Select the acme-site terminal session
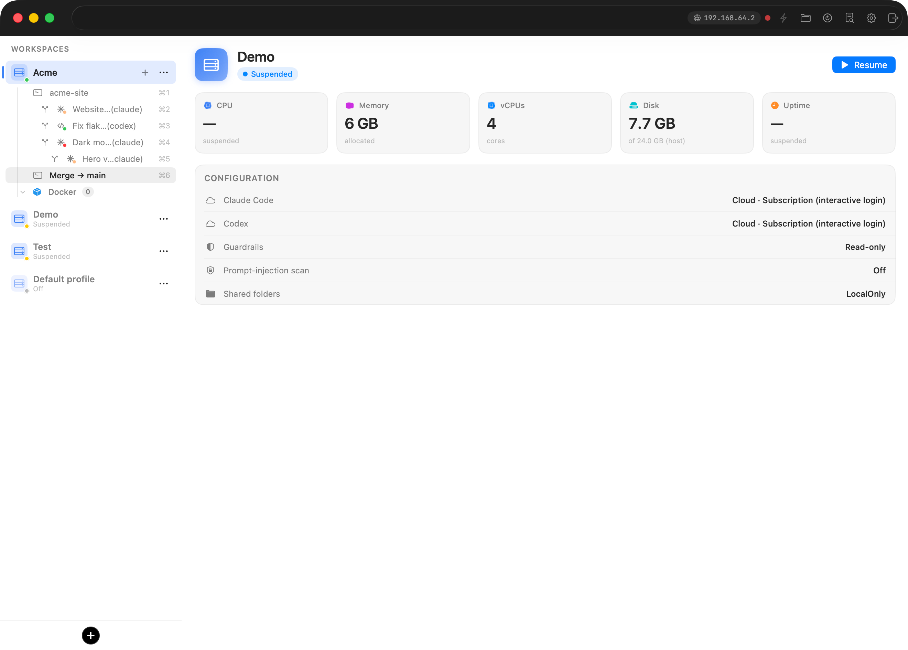This screenshot has width=908, height=650. pos(91,93)
